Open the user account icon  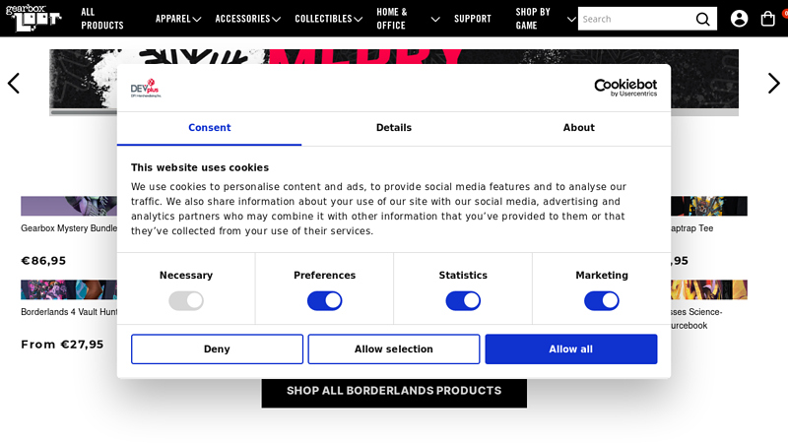tap(739, 19)
